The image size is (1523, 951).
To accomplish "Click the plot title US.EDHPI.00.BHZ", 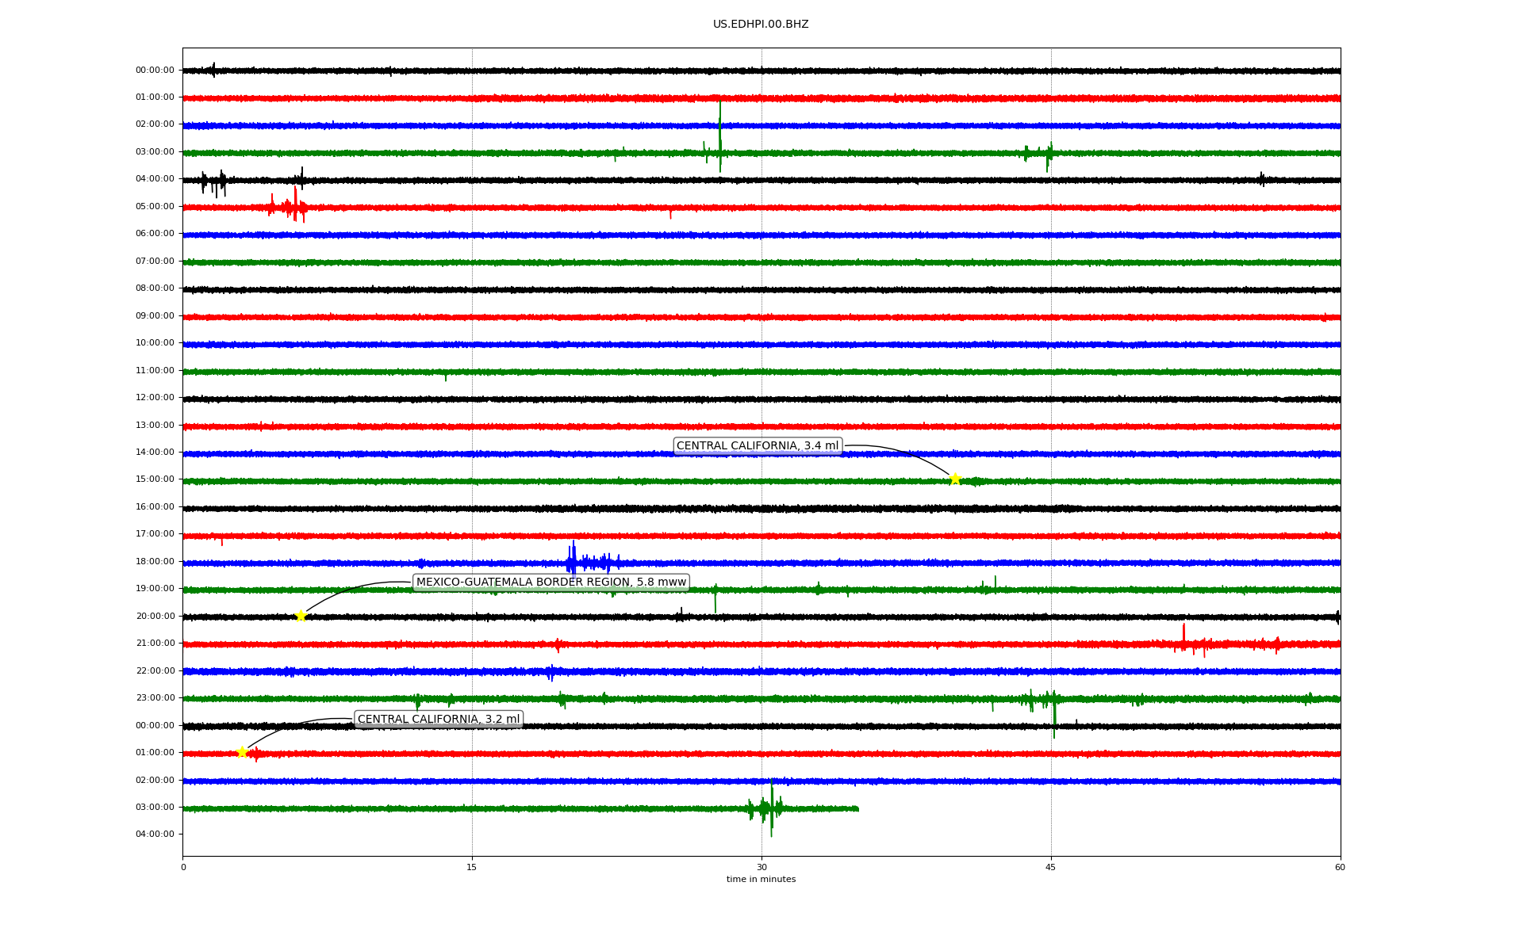I will tap(760, 25).
